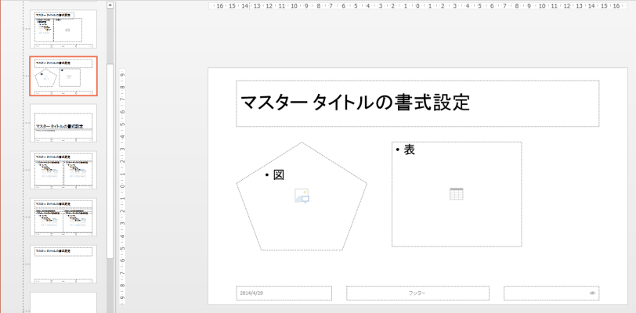Select the title-only layout thumbnail
Viewport: 636px width, 313px height.
tap(63, 264)
